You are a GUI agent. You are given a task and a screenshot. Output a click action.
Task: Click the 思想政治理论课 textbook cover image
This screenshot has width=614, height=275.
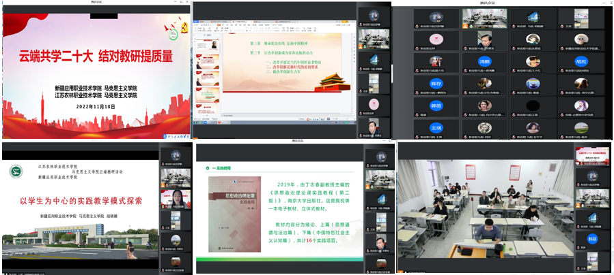tap(234, 214)
